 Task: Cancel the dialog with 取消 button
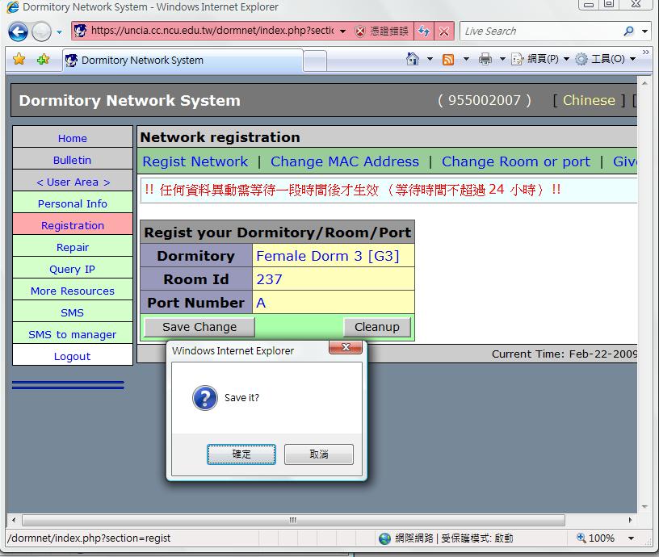click(x=319, y=454)
